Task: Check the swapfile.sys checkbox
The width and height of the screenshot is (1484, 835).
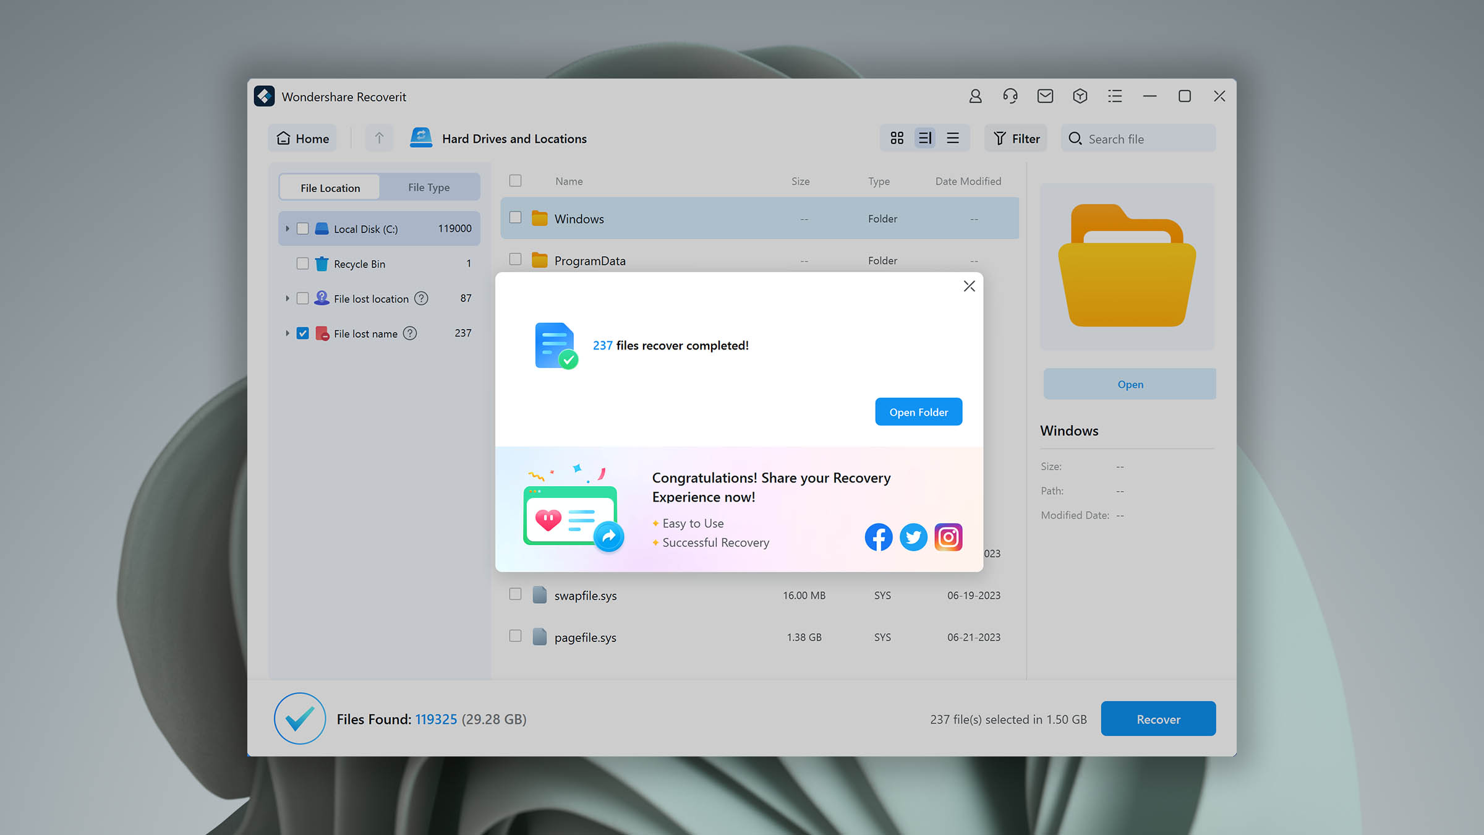Action: [x=515, y=594]
